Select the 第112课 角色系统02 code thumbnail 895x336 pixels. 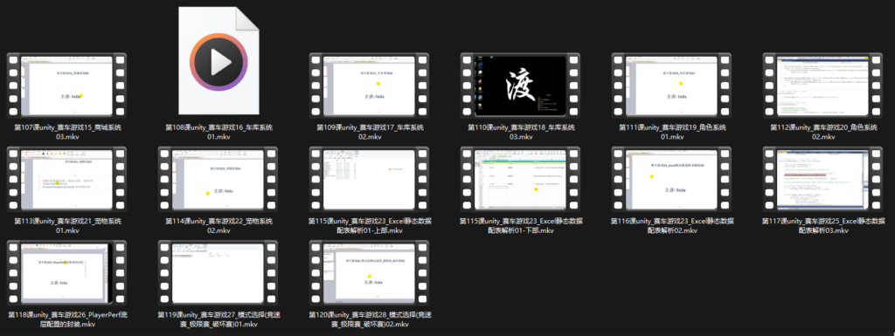point(823,86)
